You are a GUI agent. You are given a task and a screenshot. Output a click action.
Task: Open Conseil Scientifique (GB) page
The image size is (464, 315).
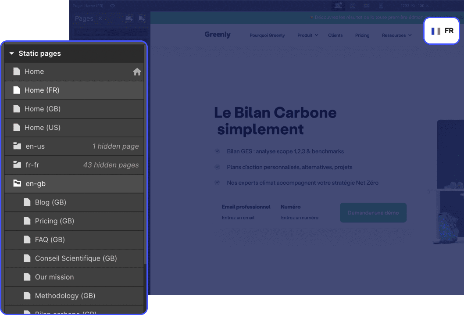[74, 258]
